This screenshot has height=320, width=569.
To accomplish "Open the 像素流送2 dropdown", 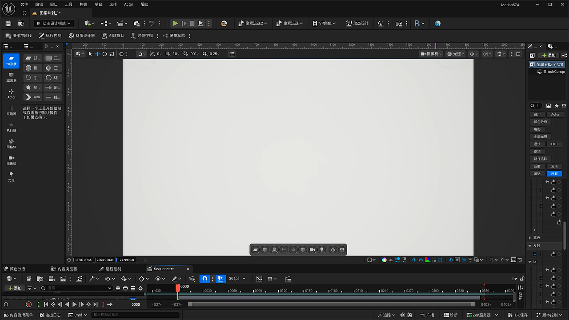I will point(253,23).
